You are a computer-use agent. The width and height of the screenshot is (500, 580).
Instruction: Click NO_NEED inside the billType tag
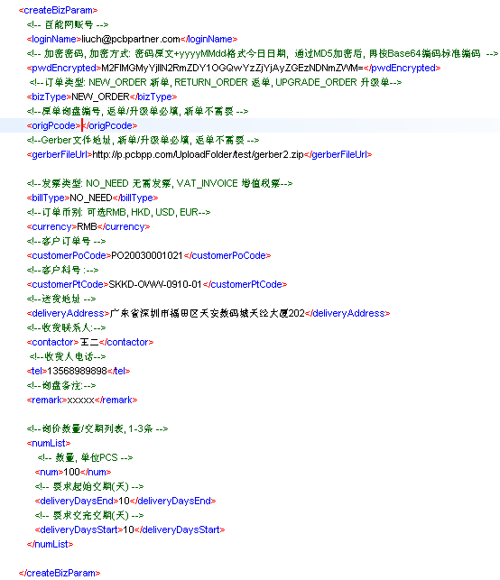(x=91, y=198)
